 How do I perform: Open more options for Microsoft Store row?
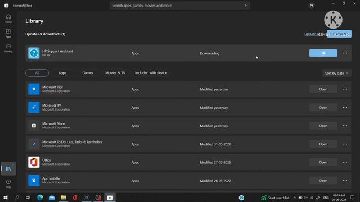click(x=345, y=126)
